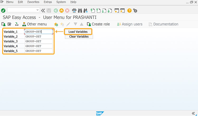Screen dimensions: 198x116
Task: Click the Documentation button
Action: [x=163, y=24]
